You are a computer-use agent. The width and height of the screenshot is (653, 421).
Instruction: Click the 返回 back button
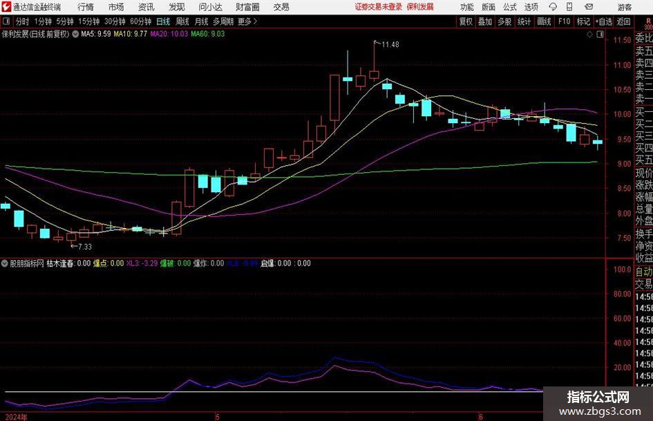(623, 21)
